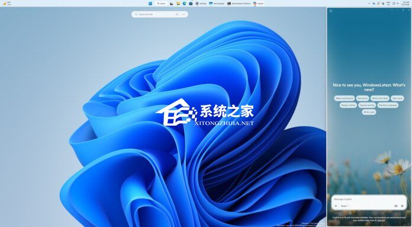Open the Administrator Windows terminal taskbar item
This screenshot has width=412, height=227.
coord(239,4)
